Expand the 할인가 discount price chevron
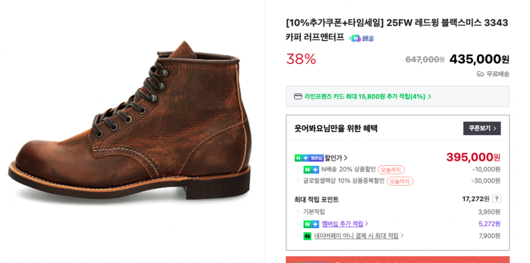This screenshot has height=263, width=530. pyautogui.click(x=346, y=158)
